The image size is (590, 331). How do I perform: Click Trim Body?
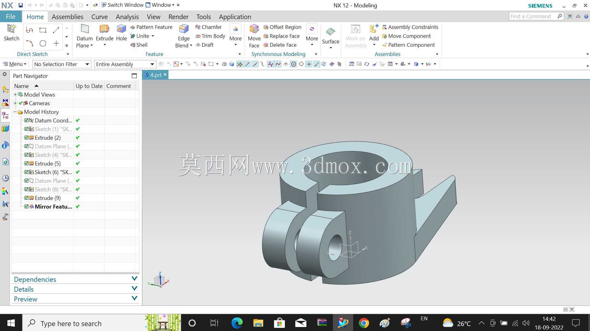[211, 36]
